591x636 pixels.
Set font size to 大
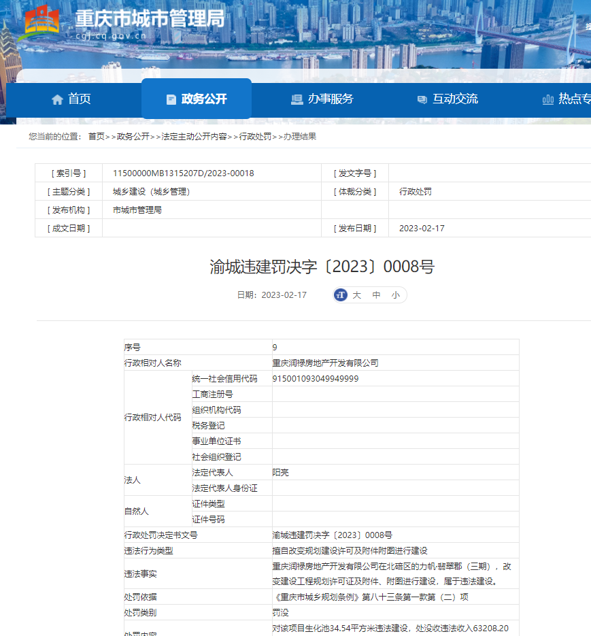click(x=356, y=295)
